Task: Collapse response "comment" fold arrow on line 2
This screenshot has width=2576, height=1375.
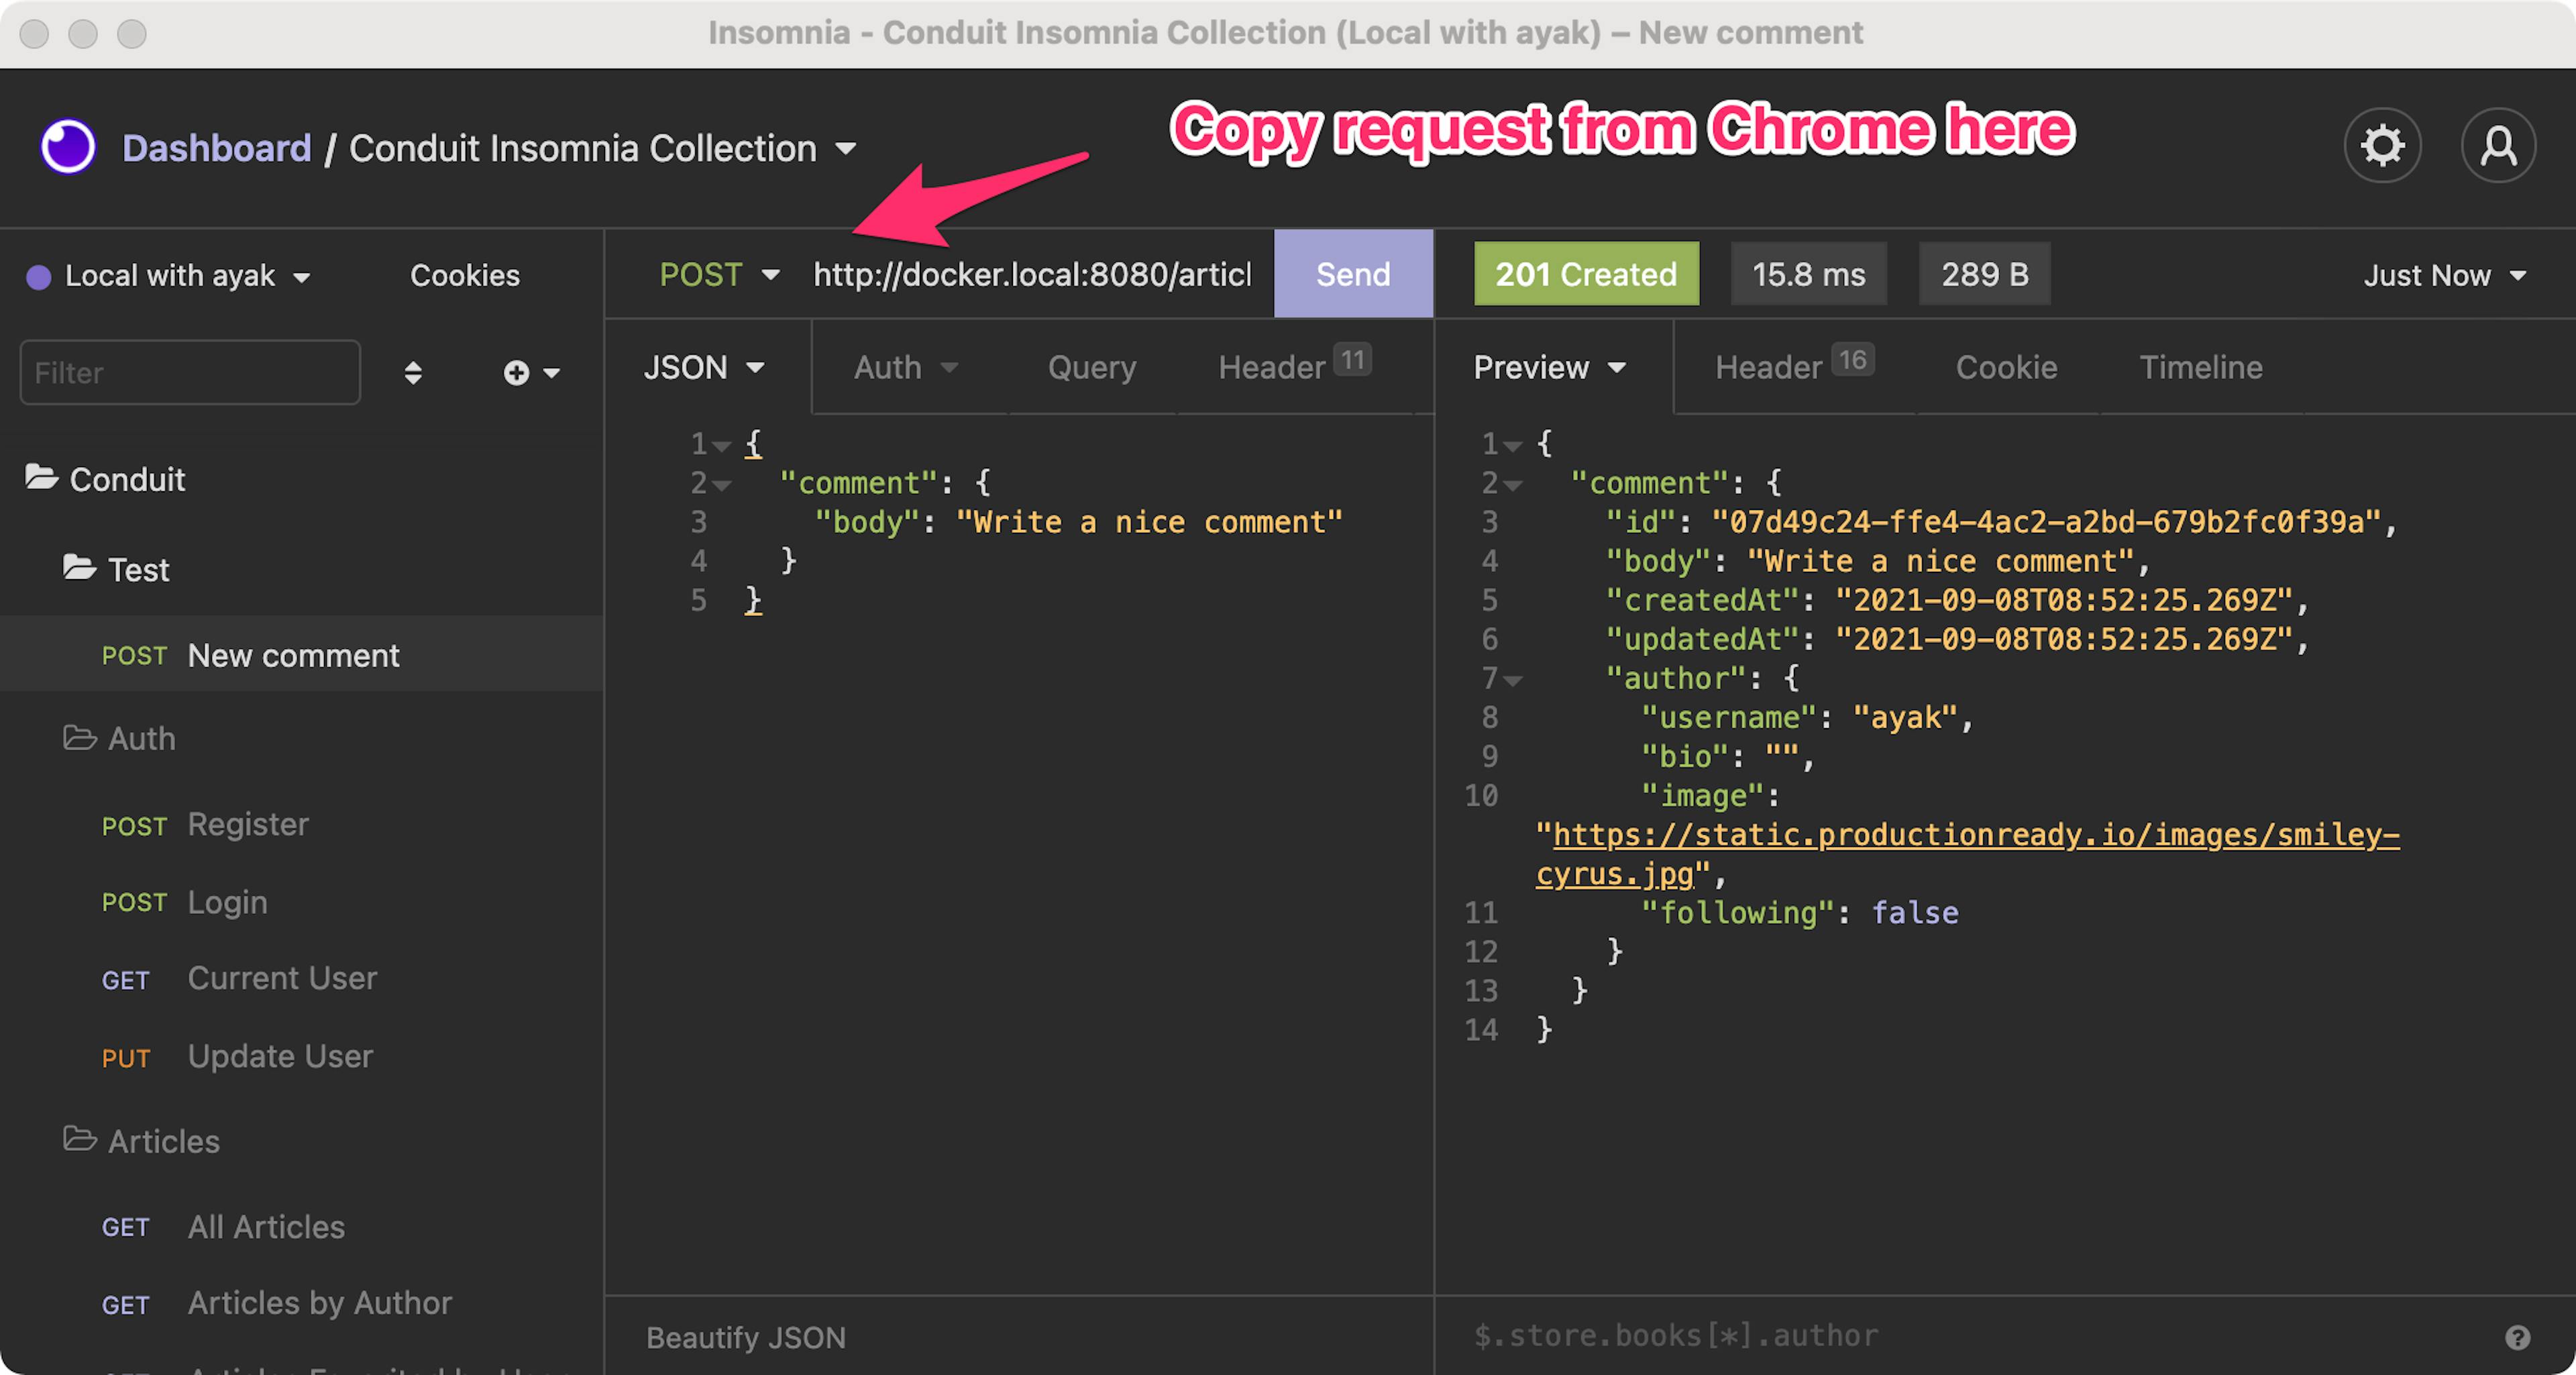Action: [1513, 485]
